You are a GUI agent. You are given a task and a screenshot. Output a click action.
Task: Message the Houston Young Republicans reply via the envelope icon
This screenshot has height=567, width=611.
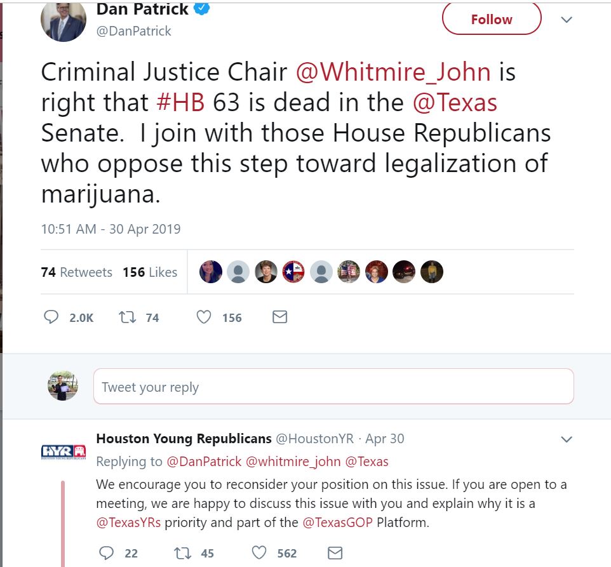click(335, 553)
